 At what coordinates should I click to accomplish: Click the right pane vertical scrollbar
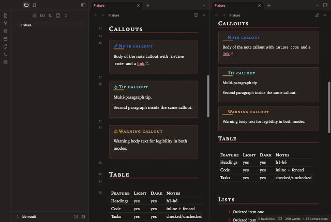(329, 107)
